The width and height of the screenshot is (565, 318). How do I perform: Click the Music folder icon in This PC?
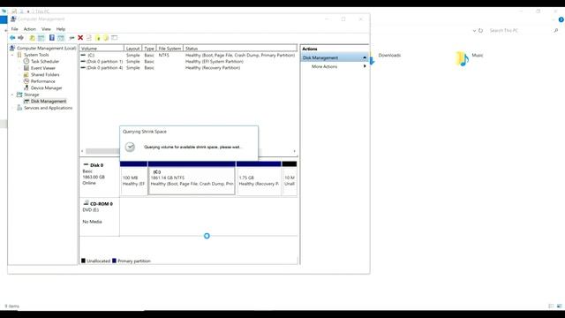coord(463,59)
